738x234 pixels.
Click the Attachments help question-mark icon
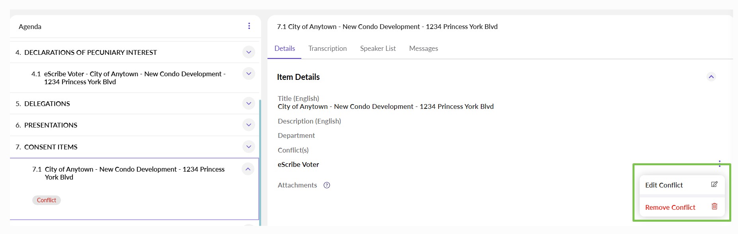pyautogui.click(x=327, y=185)
